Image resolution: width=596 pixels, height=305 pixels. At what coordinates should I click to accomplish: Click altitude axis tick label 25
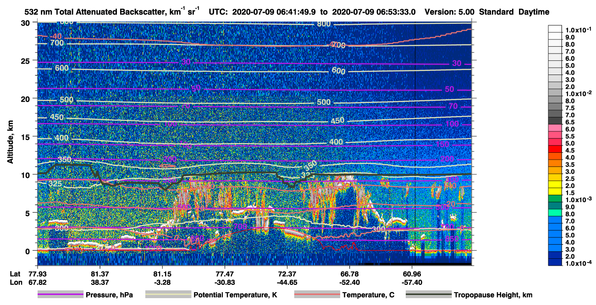click(27, 61)
